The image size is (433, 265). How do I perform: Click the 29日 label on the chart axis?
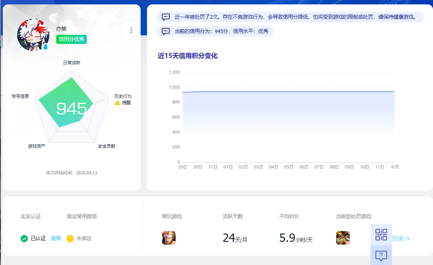pos(182,167)
